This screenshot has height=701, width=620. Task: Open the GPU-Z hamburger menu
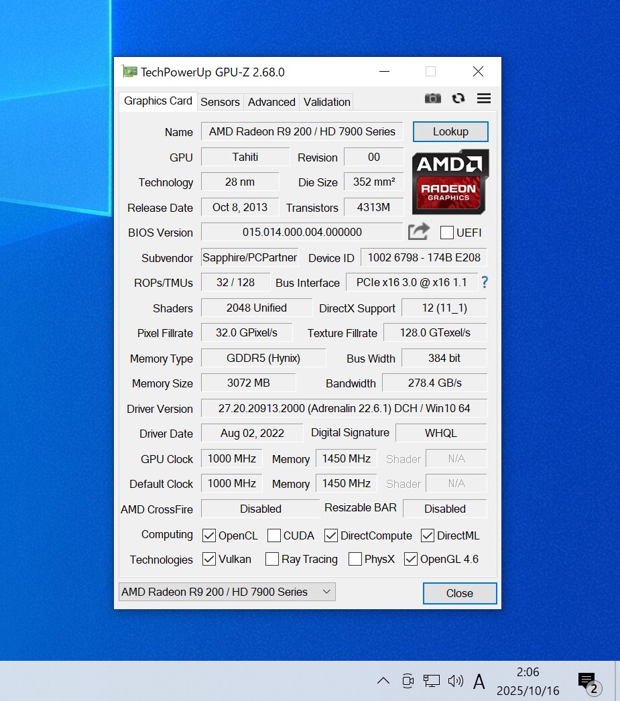coord(484,99)
